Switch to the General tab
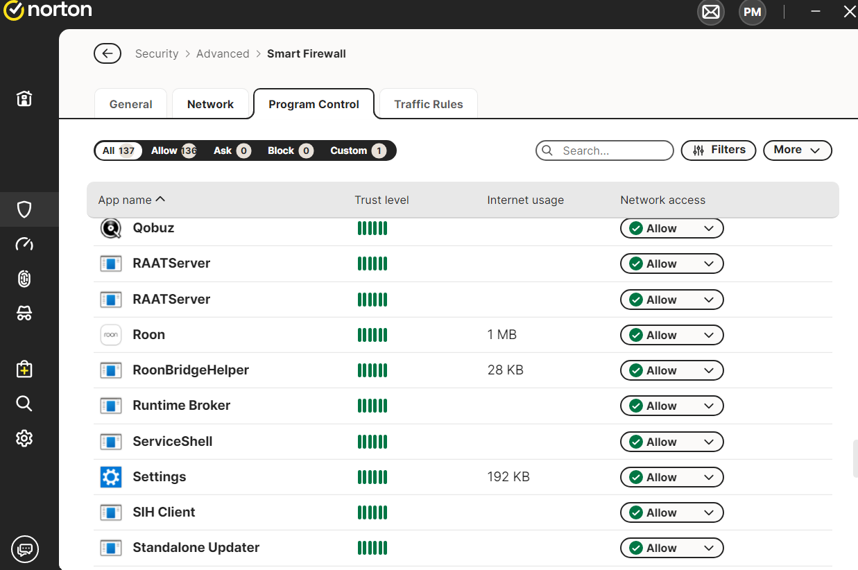This screenshot has height=570, width=858. click(x=130, y=104)
